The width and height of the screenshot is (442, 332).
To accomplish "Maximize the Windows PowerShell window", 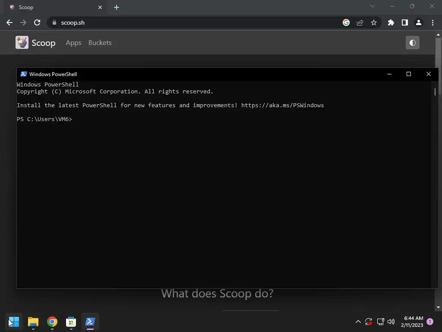I will tap(409, 74).
